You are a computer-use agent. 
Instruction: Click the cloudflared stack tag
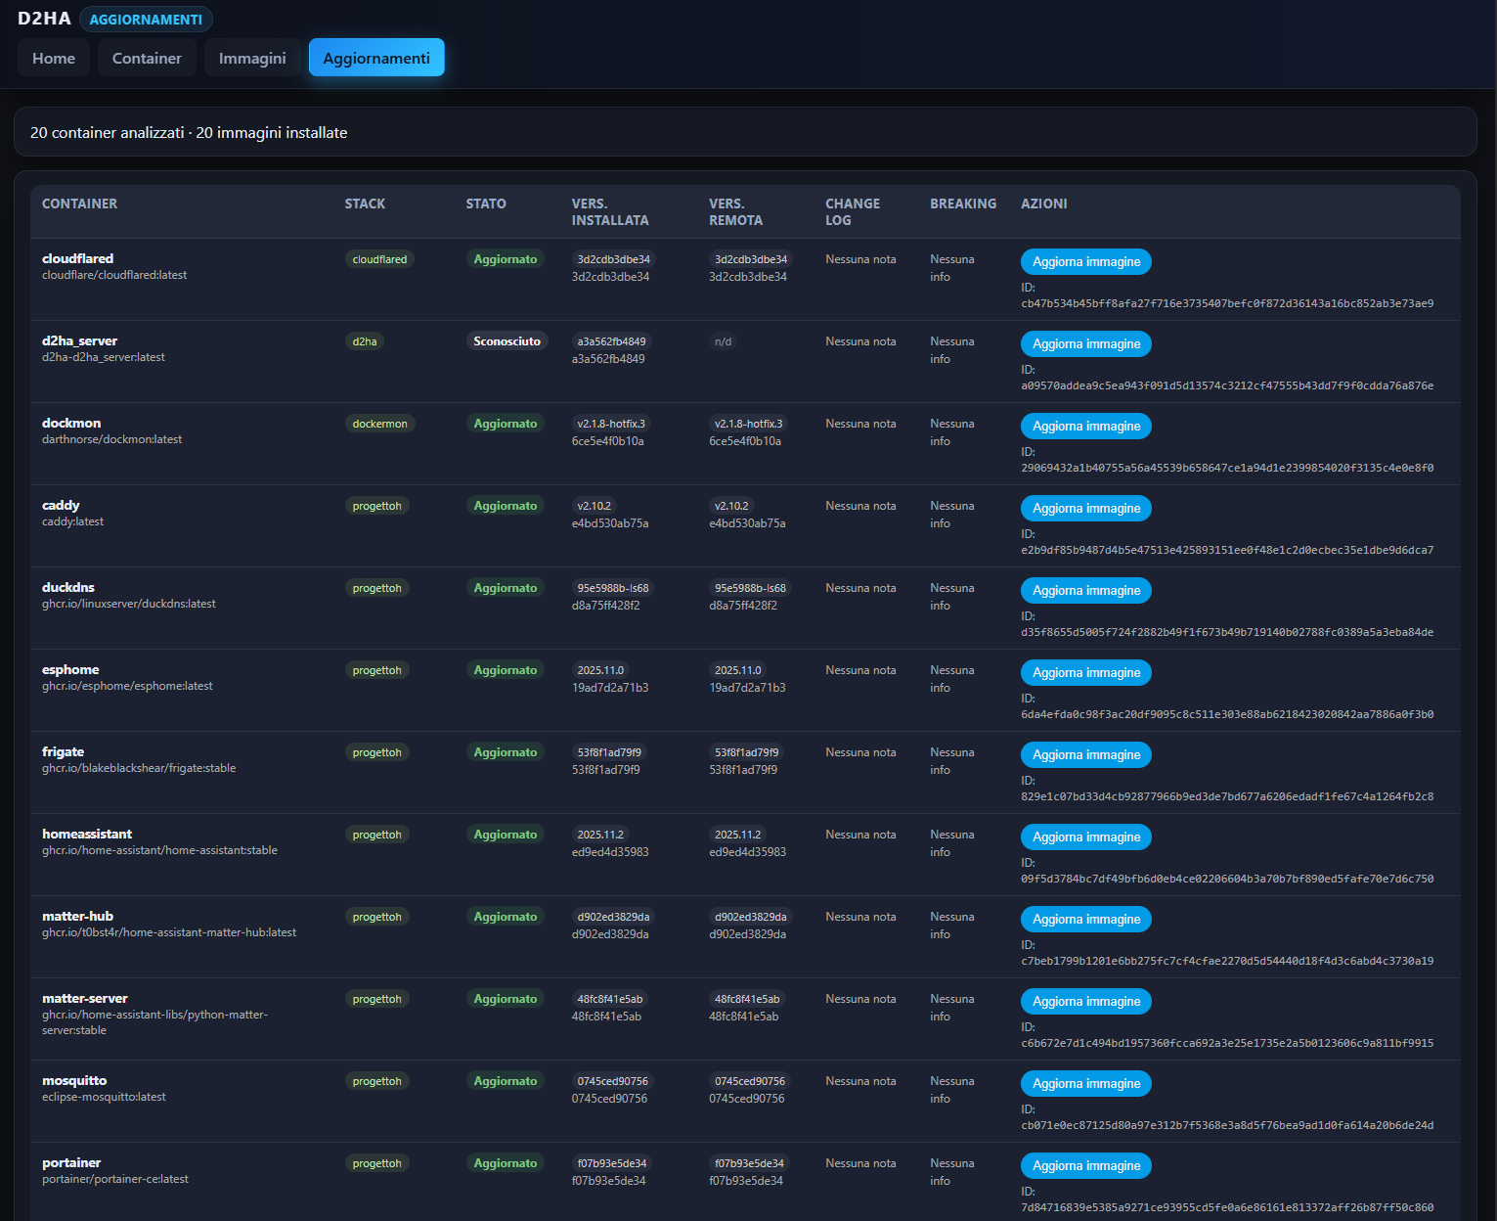(379, 259)
